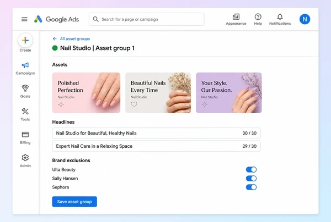Image resolution: width=331 pixels, height=222 pixels.
Task: Click the Sally Hansen label
Action: click(x=65, y=179)
